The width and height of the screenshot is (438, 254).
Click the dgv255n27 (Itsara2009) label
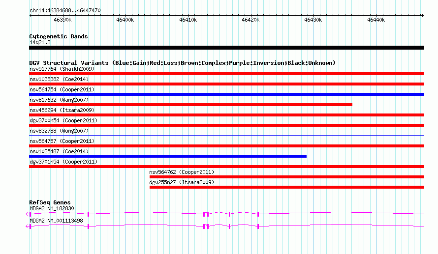pyautogui.click(x=182, y=182)
